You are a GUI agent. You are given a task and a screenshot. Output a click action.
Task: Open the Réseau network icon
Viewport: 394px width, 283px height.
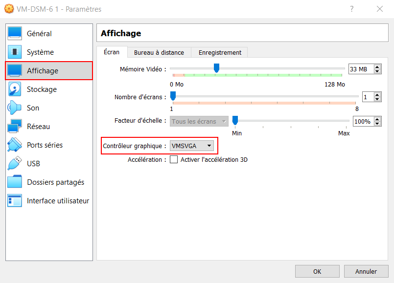click(15, 126)
